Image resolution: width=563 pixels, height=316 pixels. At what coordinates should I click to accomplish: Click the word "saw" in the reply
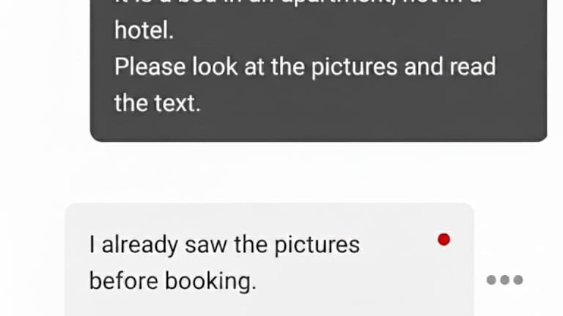(x=206, y=246)
